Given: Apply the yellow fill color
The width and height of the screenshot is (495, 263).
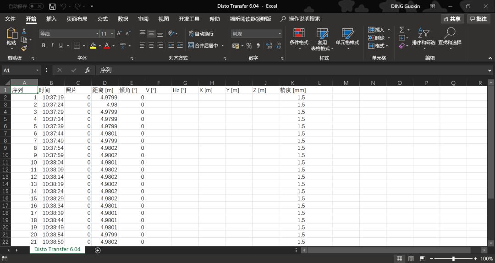Looking at the screenshot, I should pos(93,45).
